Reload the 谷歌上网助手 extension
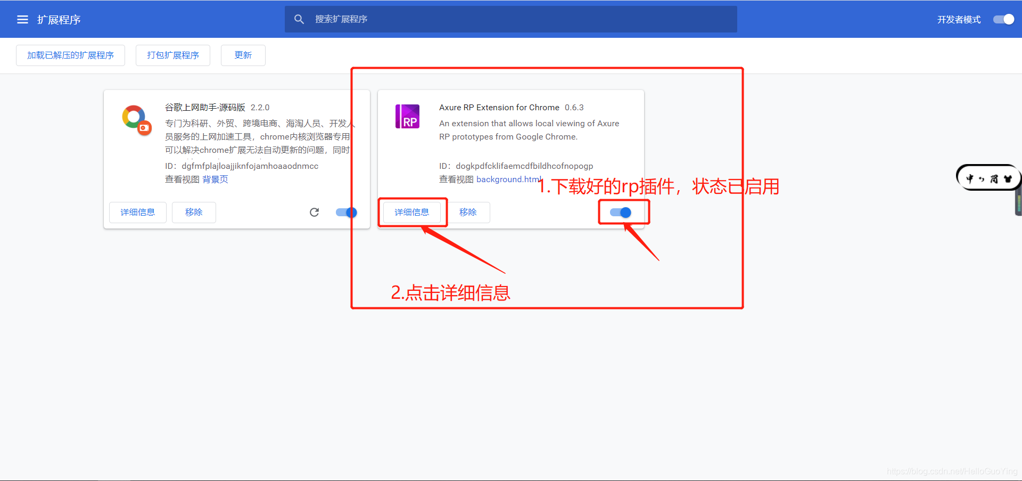Image resolution: width=1022 pixels, height=481 pixels. [x=315, y=212]
